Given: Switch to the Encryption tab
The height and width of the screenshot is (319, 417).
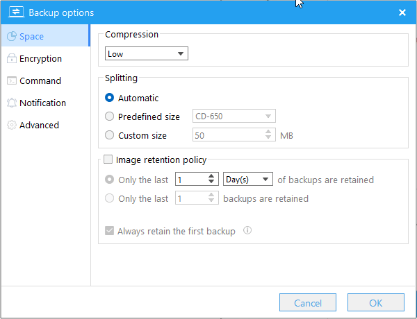Looking at the screenshot, I should tap(40, 59).
